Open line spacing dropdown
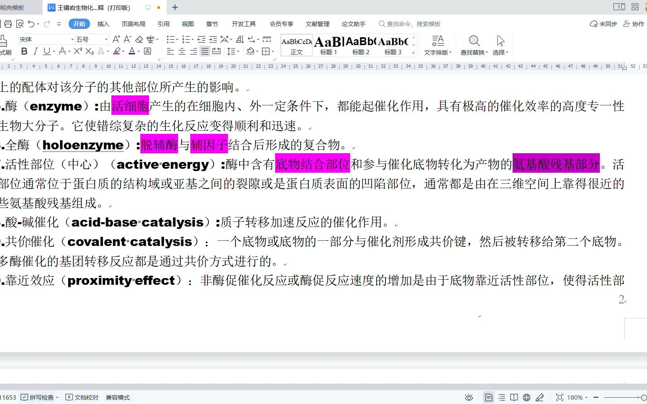This screenshot has height=404, width=647. [238, 51]
